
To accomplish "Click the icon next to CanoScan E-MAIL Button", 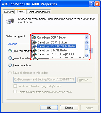I will click(x=34, y=50).
